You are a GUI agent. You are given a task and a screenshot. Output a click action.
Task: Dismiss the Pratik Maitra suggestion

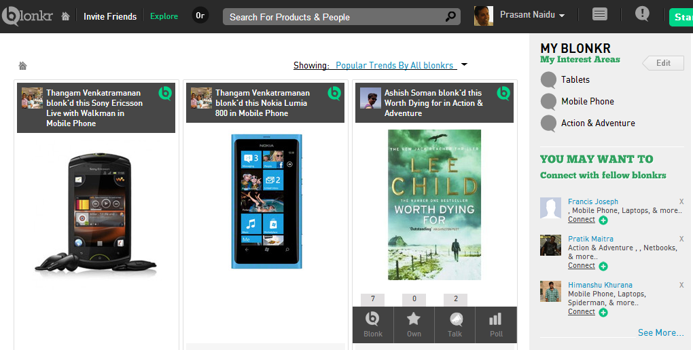(681, 239)
